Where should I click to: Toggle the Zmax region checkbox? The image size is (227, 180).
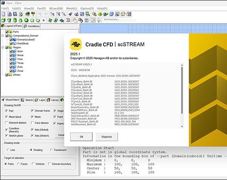tap(11, 71)
